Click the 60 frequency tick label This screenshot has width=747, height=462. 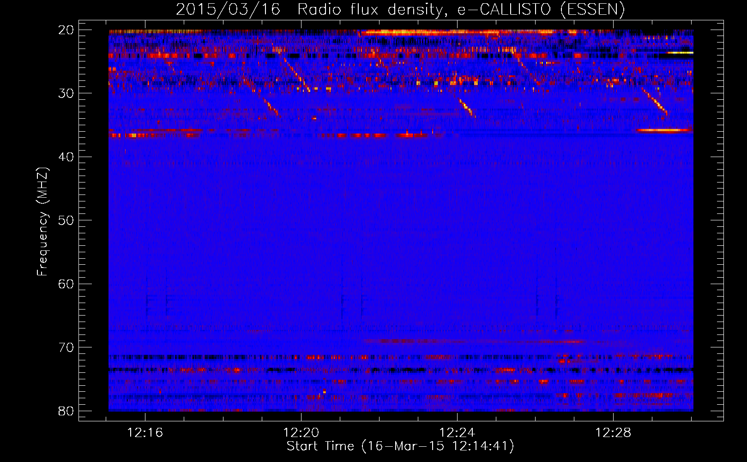pyautogui.click(x=66, y=284)
